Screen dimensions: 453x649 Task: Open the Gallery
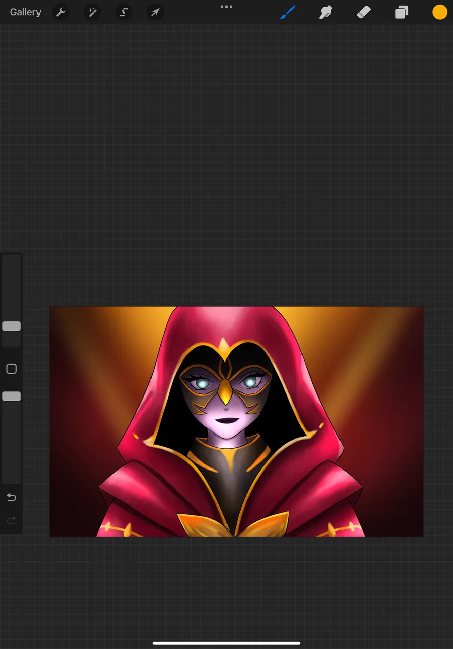[25, 12]
